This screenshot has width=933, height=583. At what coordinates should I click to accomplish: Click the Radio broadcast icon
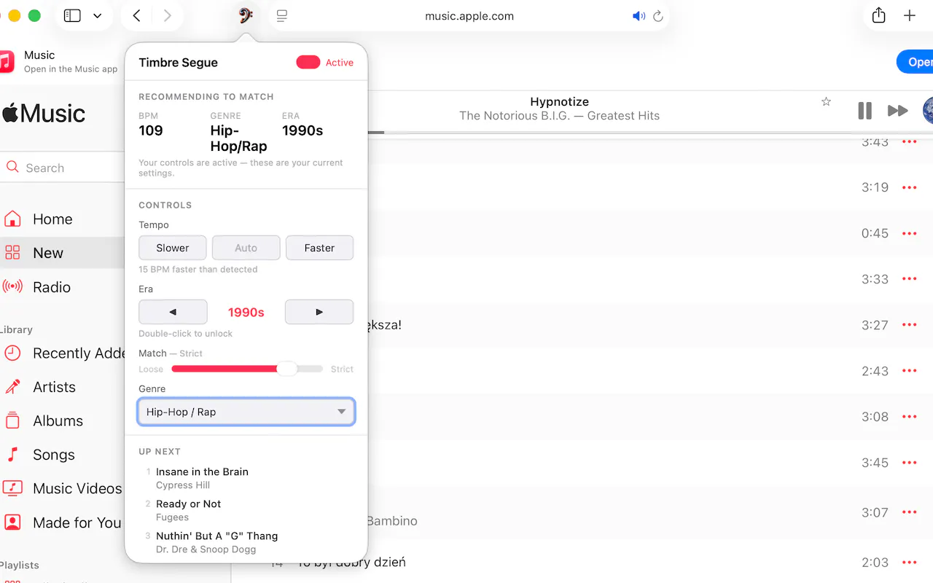[x=12, y=286]
